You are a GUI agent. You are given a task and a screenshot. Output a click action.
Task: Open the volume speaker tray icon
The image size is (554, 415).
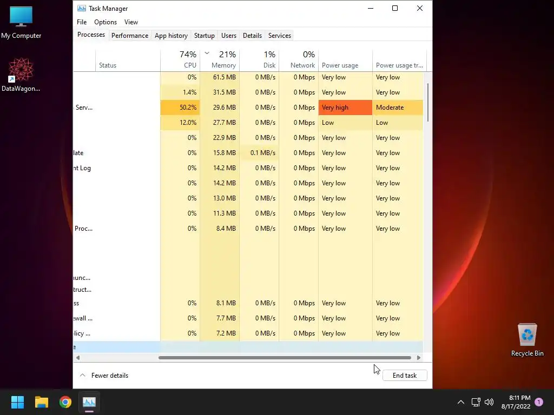pos(489,402)
